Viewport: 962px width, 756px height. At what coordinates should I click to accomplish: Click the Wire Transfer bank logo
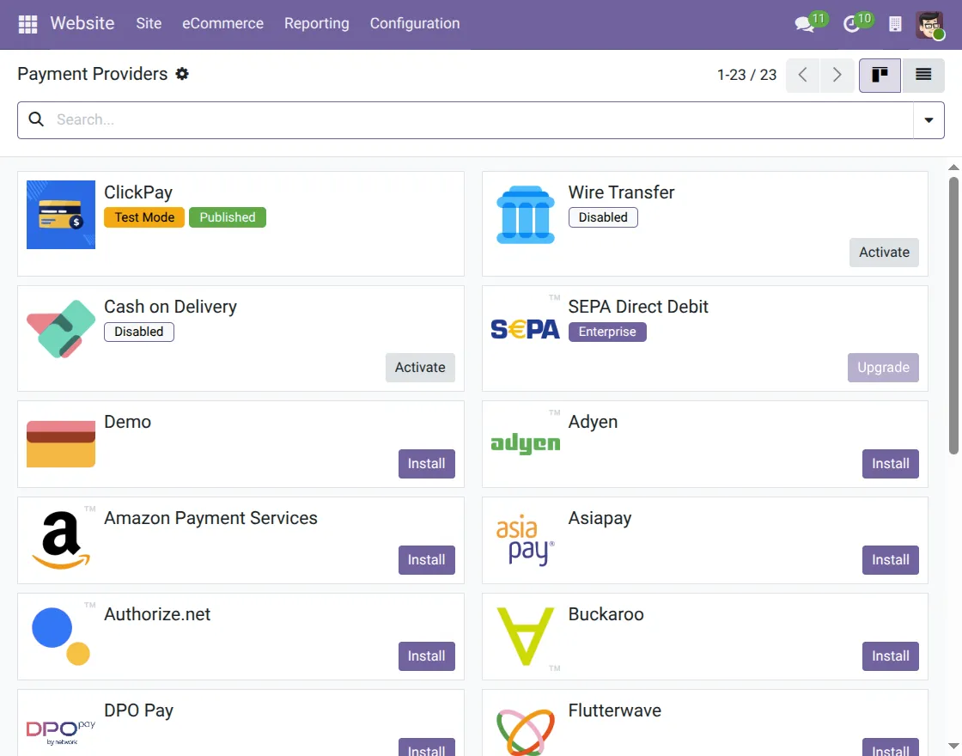[x=525, y=215]
